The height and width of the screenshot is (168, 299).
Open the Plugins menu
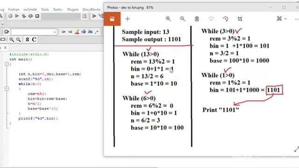point(73,9)
